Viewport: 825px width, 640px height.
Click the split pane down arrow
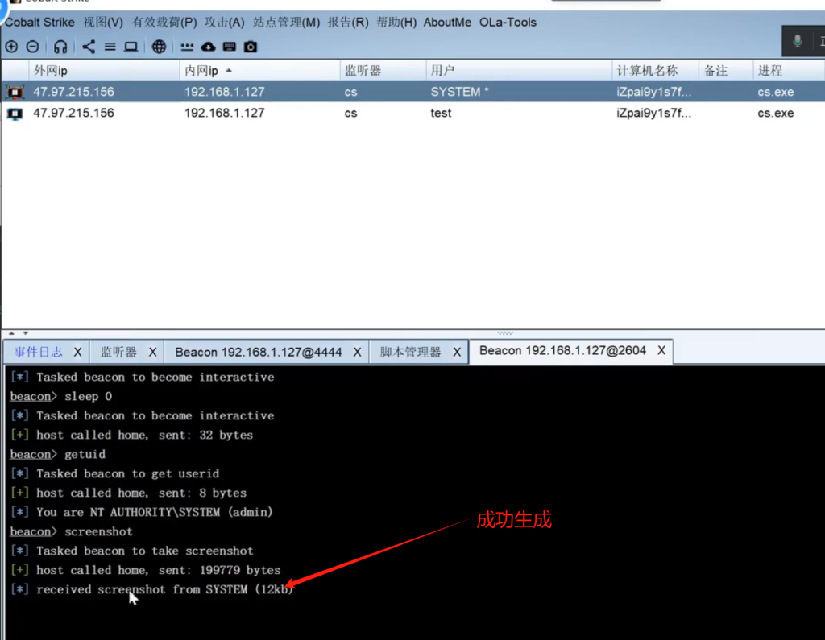click(x=25, y=333)
